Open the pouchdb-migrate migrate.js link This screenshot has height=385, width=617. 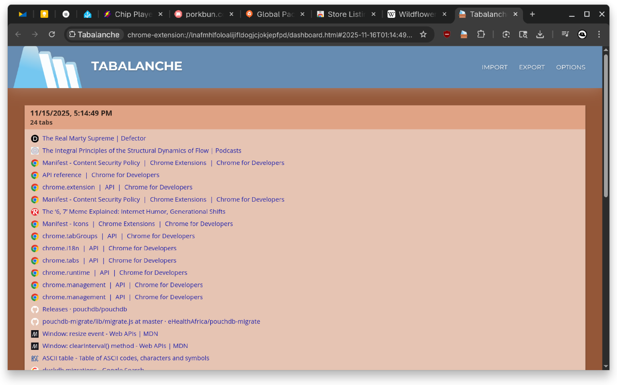(x=151, y=321)
